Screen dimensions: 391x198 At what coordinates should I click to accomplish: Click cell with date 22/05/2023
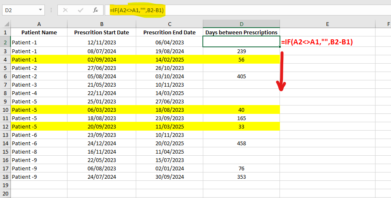102,160
